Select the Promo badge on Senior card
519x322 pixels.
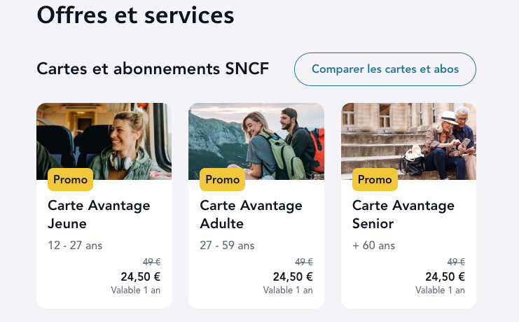(375, 179)
